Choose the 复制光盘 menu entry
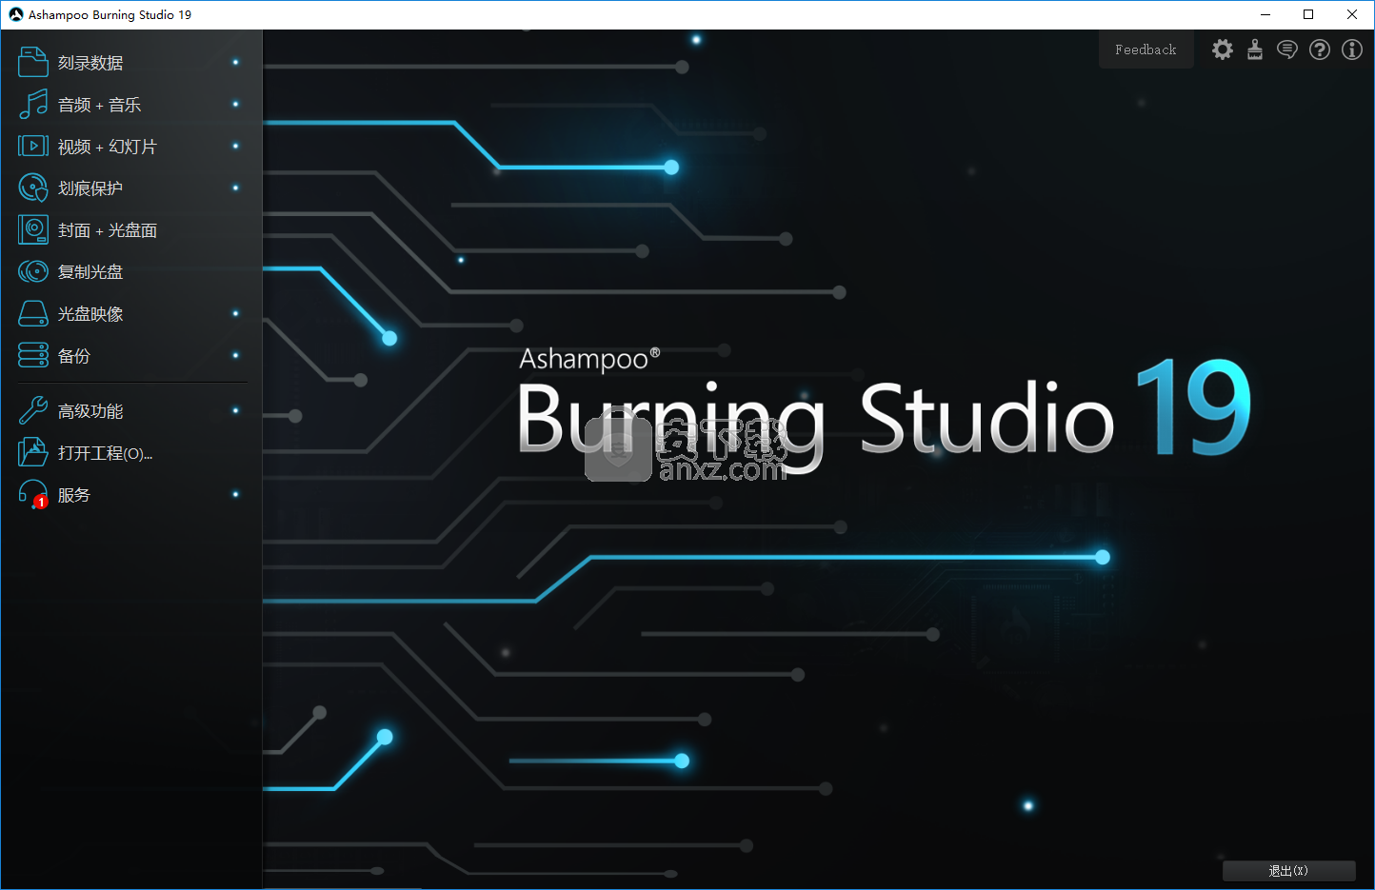Viewport: 1375px width, 890px height. point(90,272)
